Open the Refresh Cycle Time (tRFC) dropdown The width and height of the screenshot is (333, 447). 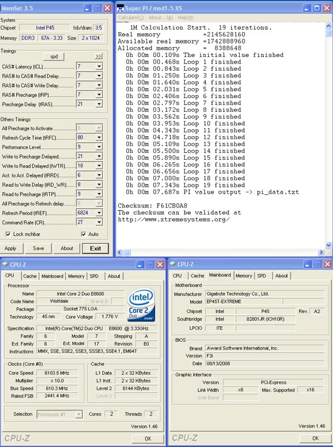99,137
